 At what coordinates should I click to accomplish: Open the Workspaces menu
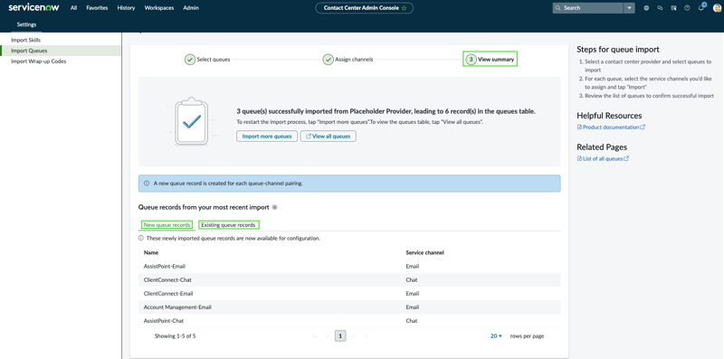tap(159, 8)
